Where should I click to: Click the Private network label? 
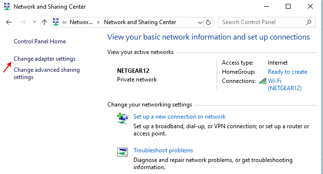[137, 80]
